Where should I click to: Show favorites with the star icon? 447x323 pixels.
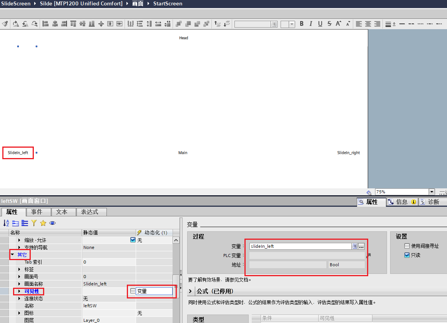43,223
